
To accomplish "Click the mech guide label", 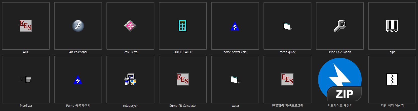I will click(x=288, y=52).
